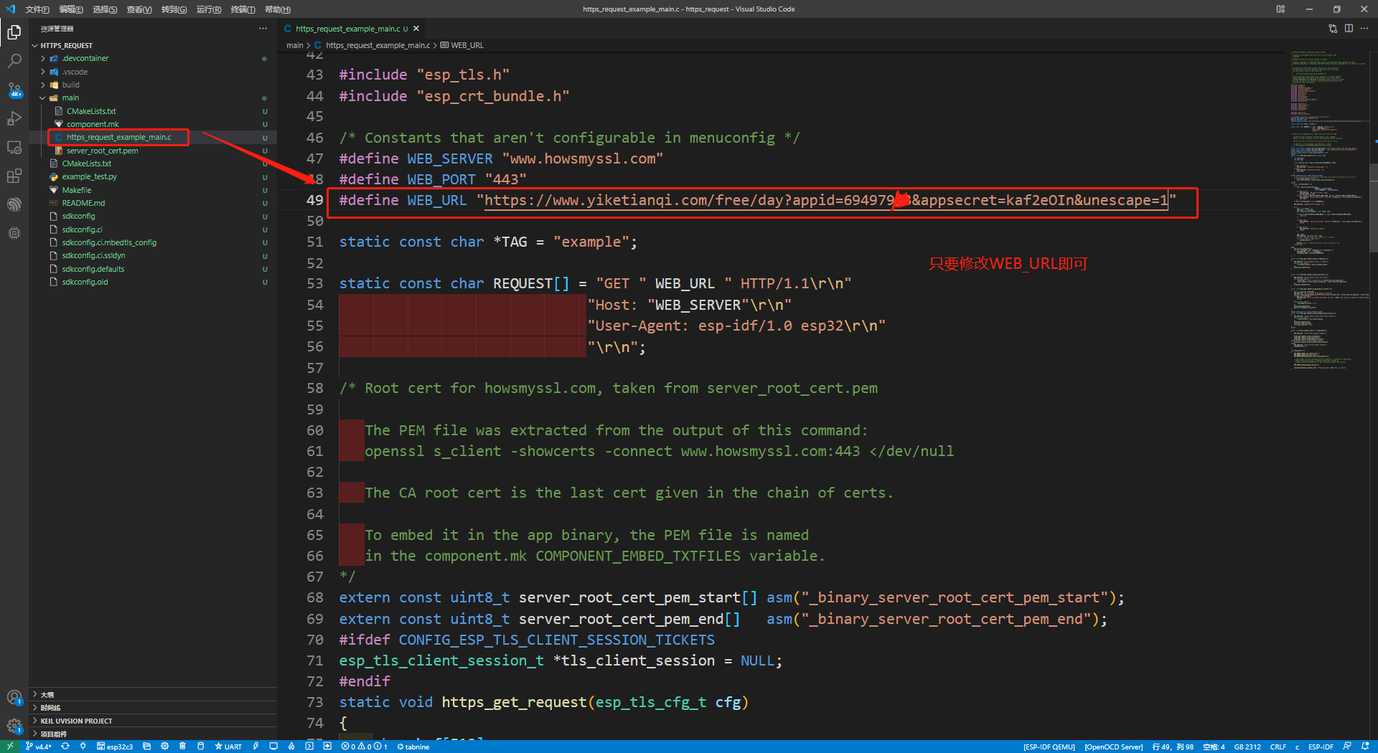Change the CRLF line ending setting
Viewport: 1378px width, 753px height.
[1278, 747]
